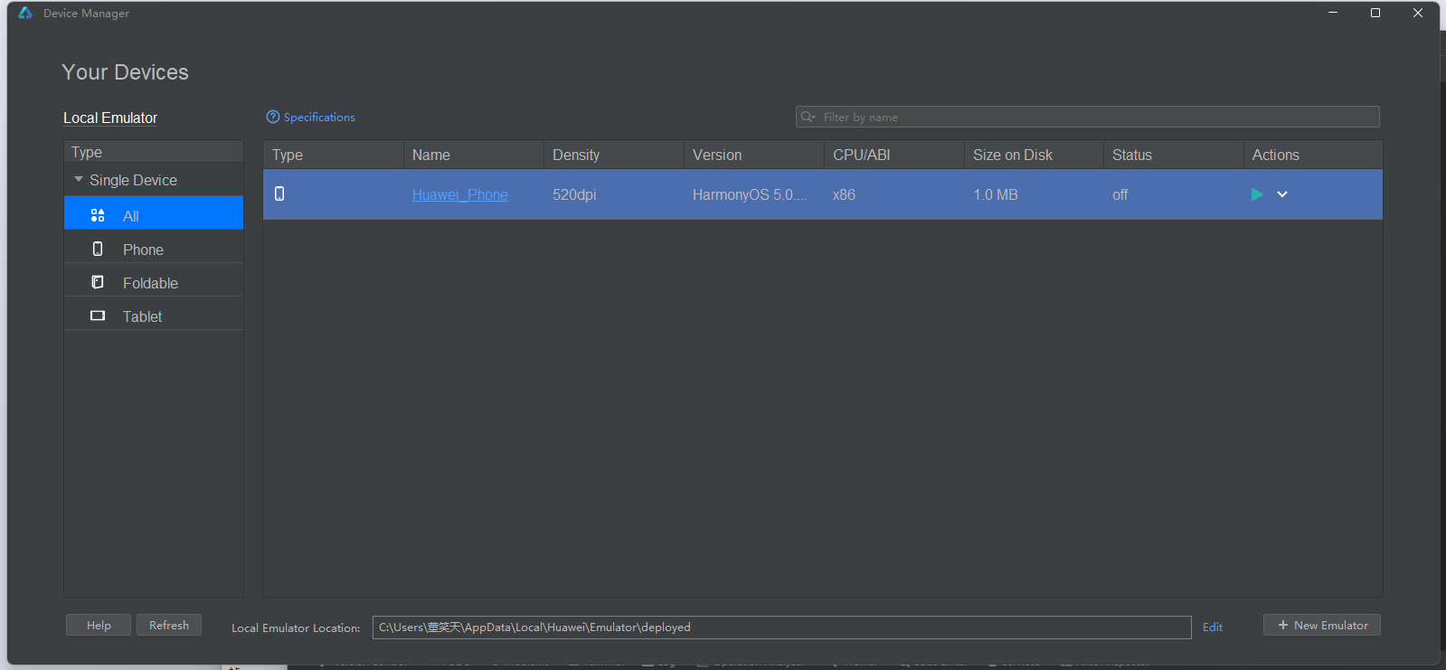Image resolution: width=1446 pixels, height=670 pixels.
Task: Minimize the Device Manager window
Action: coord(1333,13)
